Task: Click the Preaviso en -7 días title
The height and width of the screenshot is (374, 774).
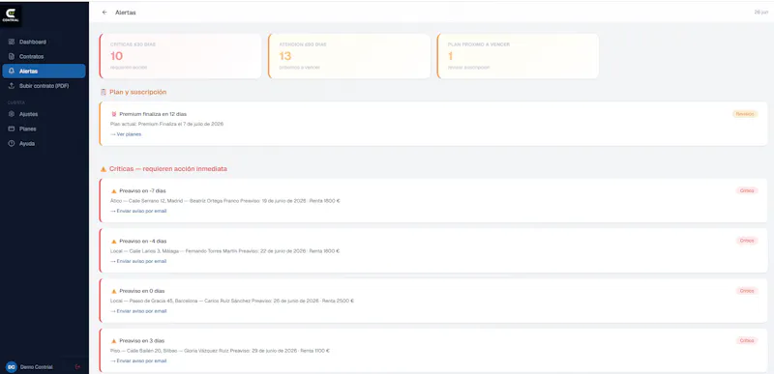Action: (142, 190)
